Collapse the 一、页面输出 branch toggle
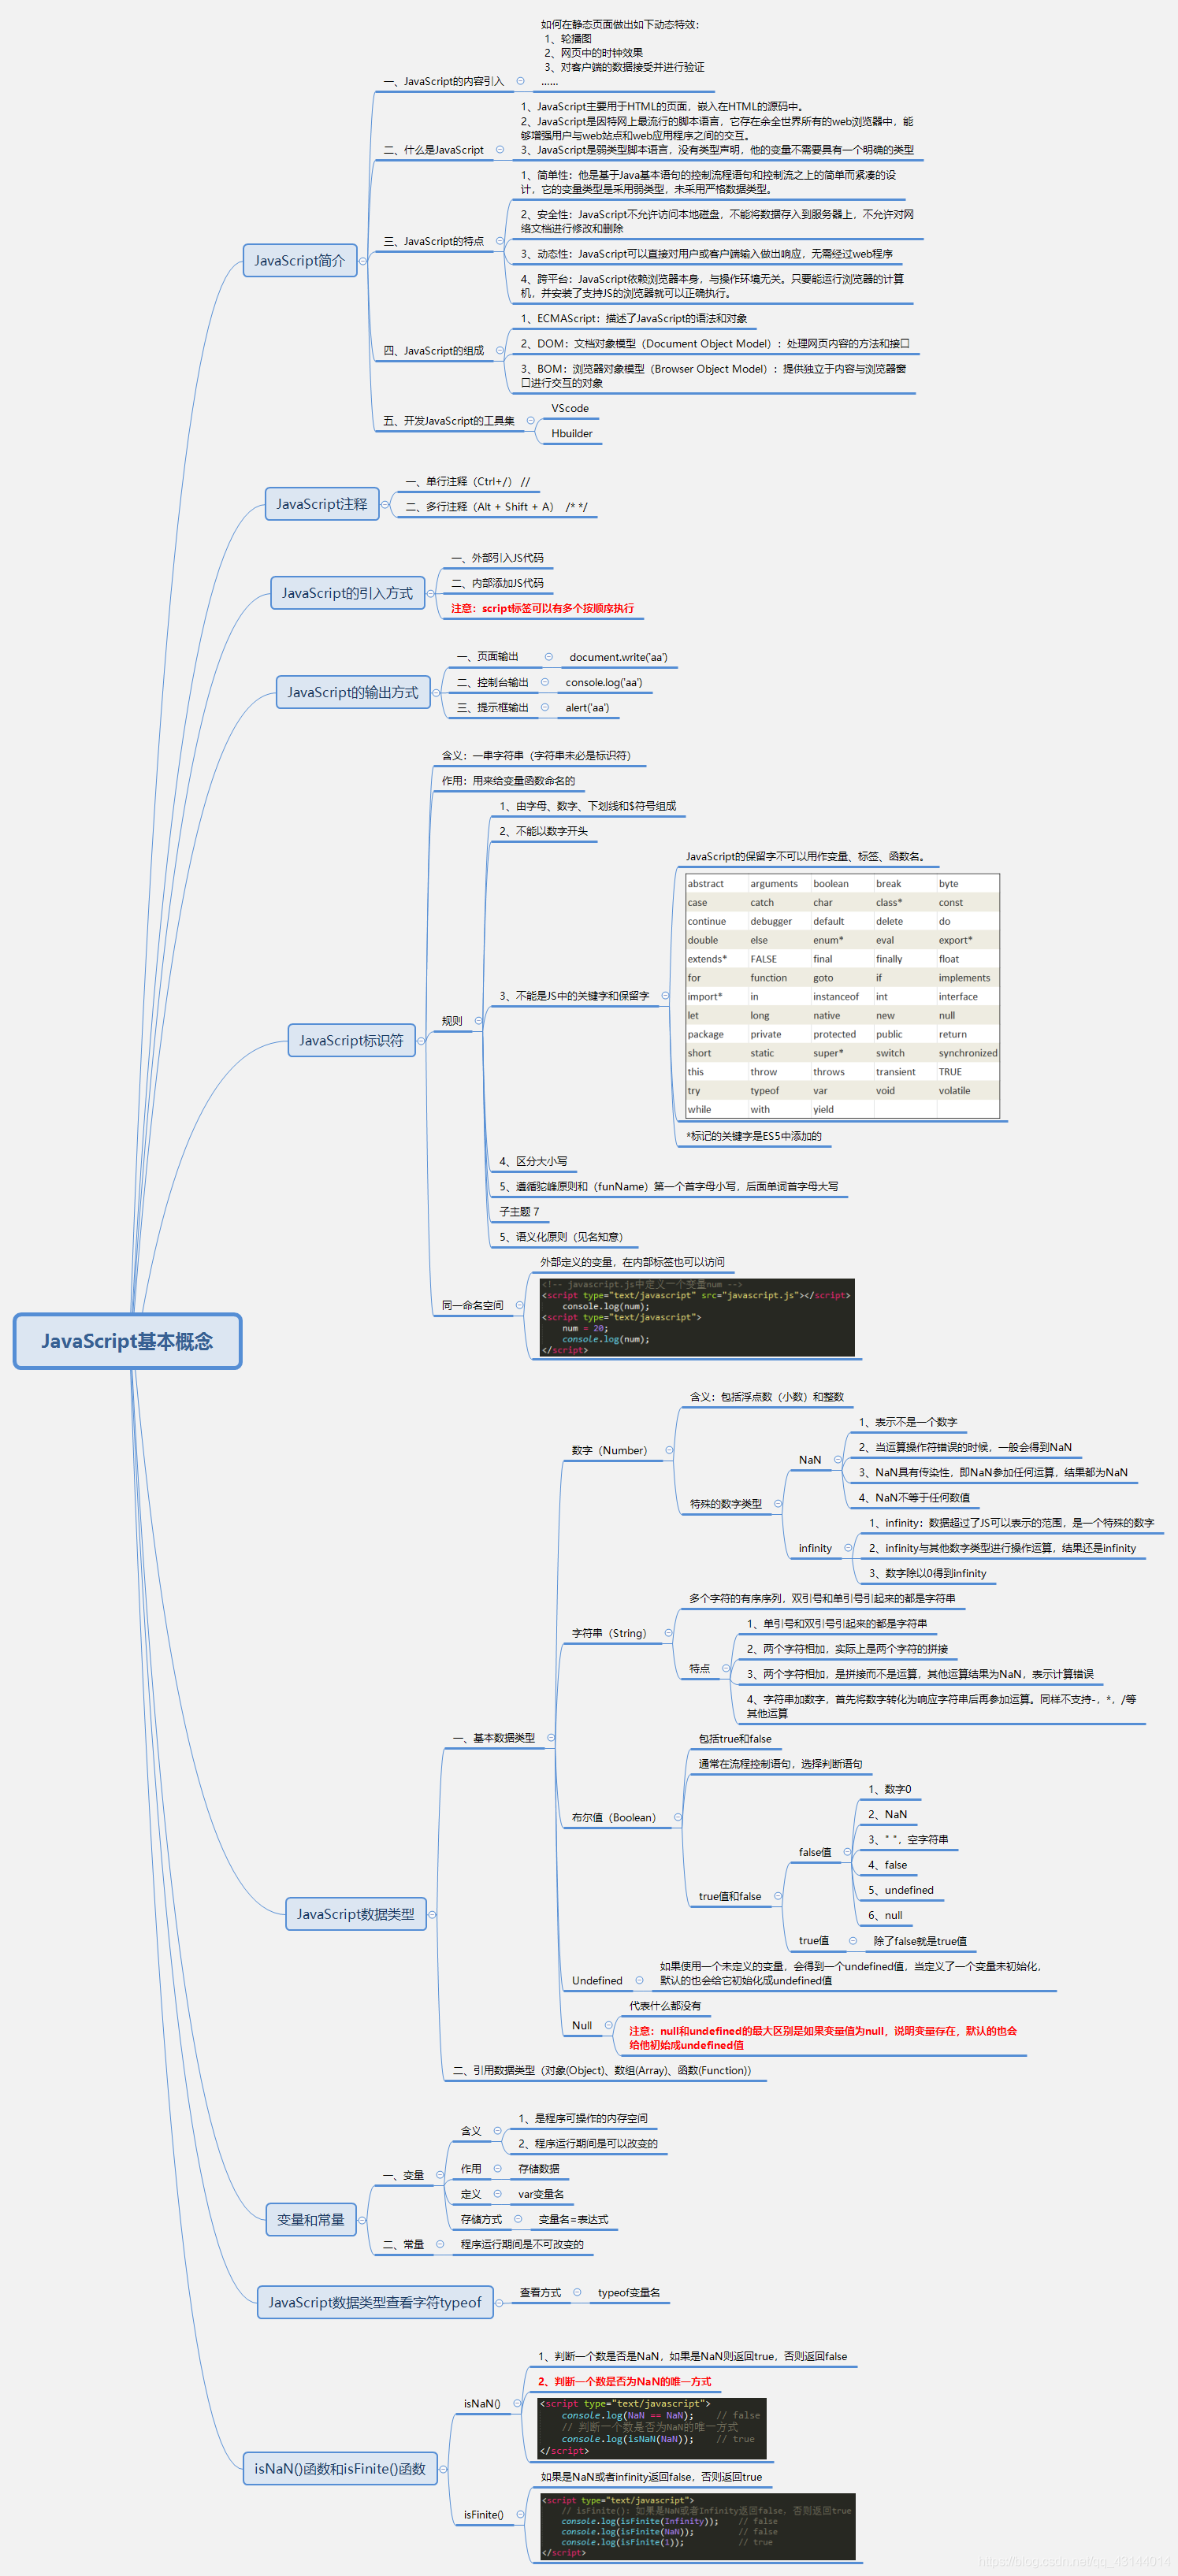Screen dimensions: 1178x2576 tap(549, 657)
